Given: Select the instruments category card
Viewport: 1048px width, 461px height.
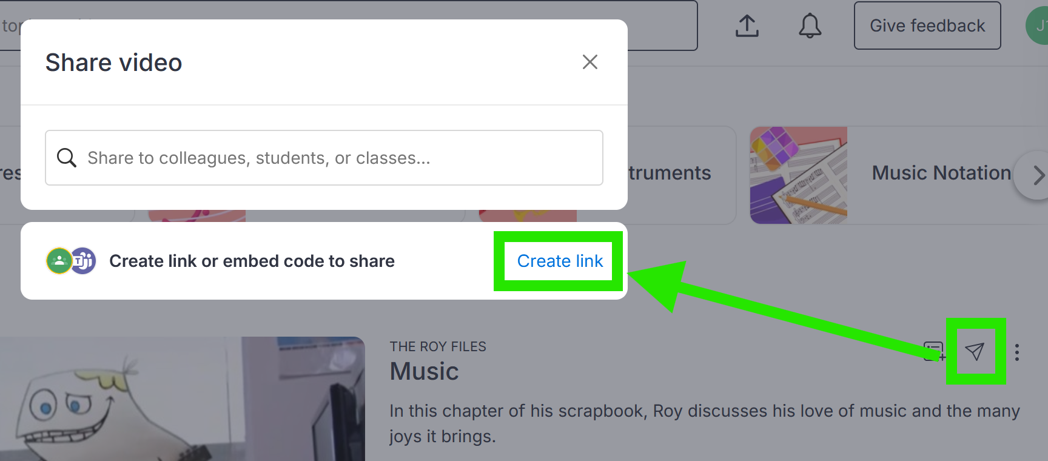Looking at the screenshot, I should tap(679, 175).
